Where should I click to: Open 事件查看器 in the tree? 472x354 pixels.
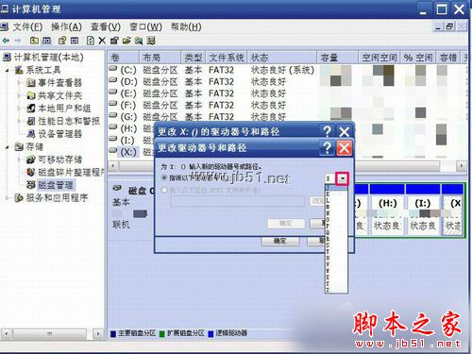pyautogui.click(x=59, y=83)
